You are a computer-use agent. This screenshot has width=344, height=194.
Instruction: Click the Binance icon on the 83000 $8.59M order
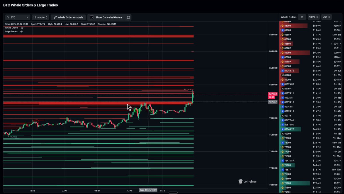pyautogui.click(x=283, y=26)
